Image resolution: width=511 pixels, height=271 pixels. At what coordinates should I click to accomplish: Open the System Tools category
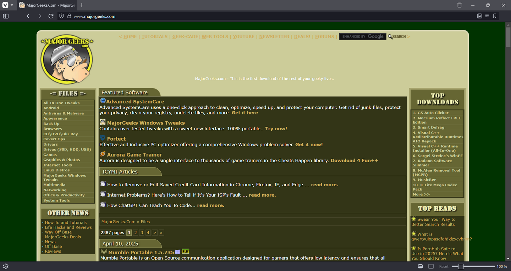(x=56, y=201)
